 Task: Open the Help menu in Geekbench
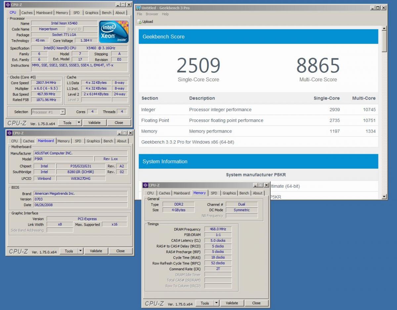click(x=165, y=14)
